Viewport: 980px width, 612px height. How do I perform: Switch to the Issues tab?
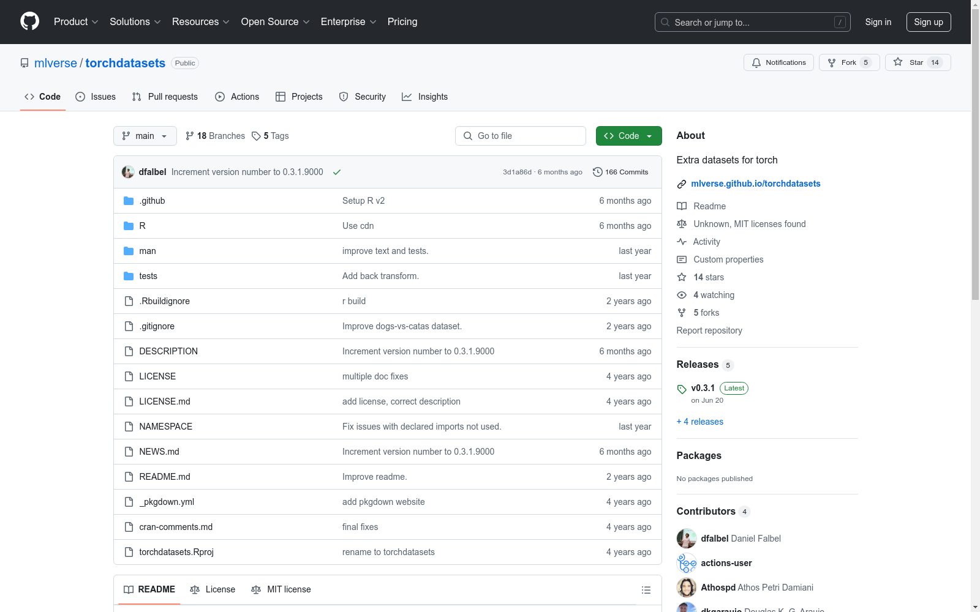coord(96,97)
